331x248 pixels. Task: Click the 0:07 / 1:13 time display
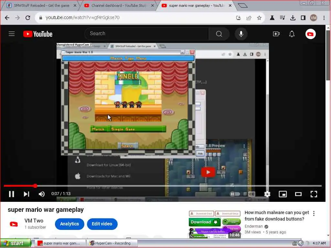[61, 194]
